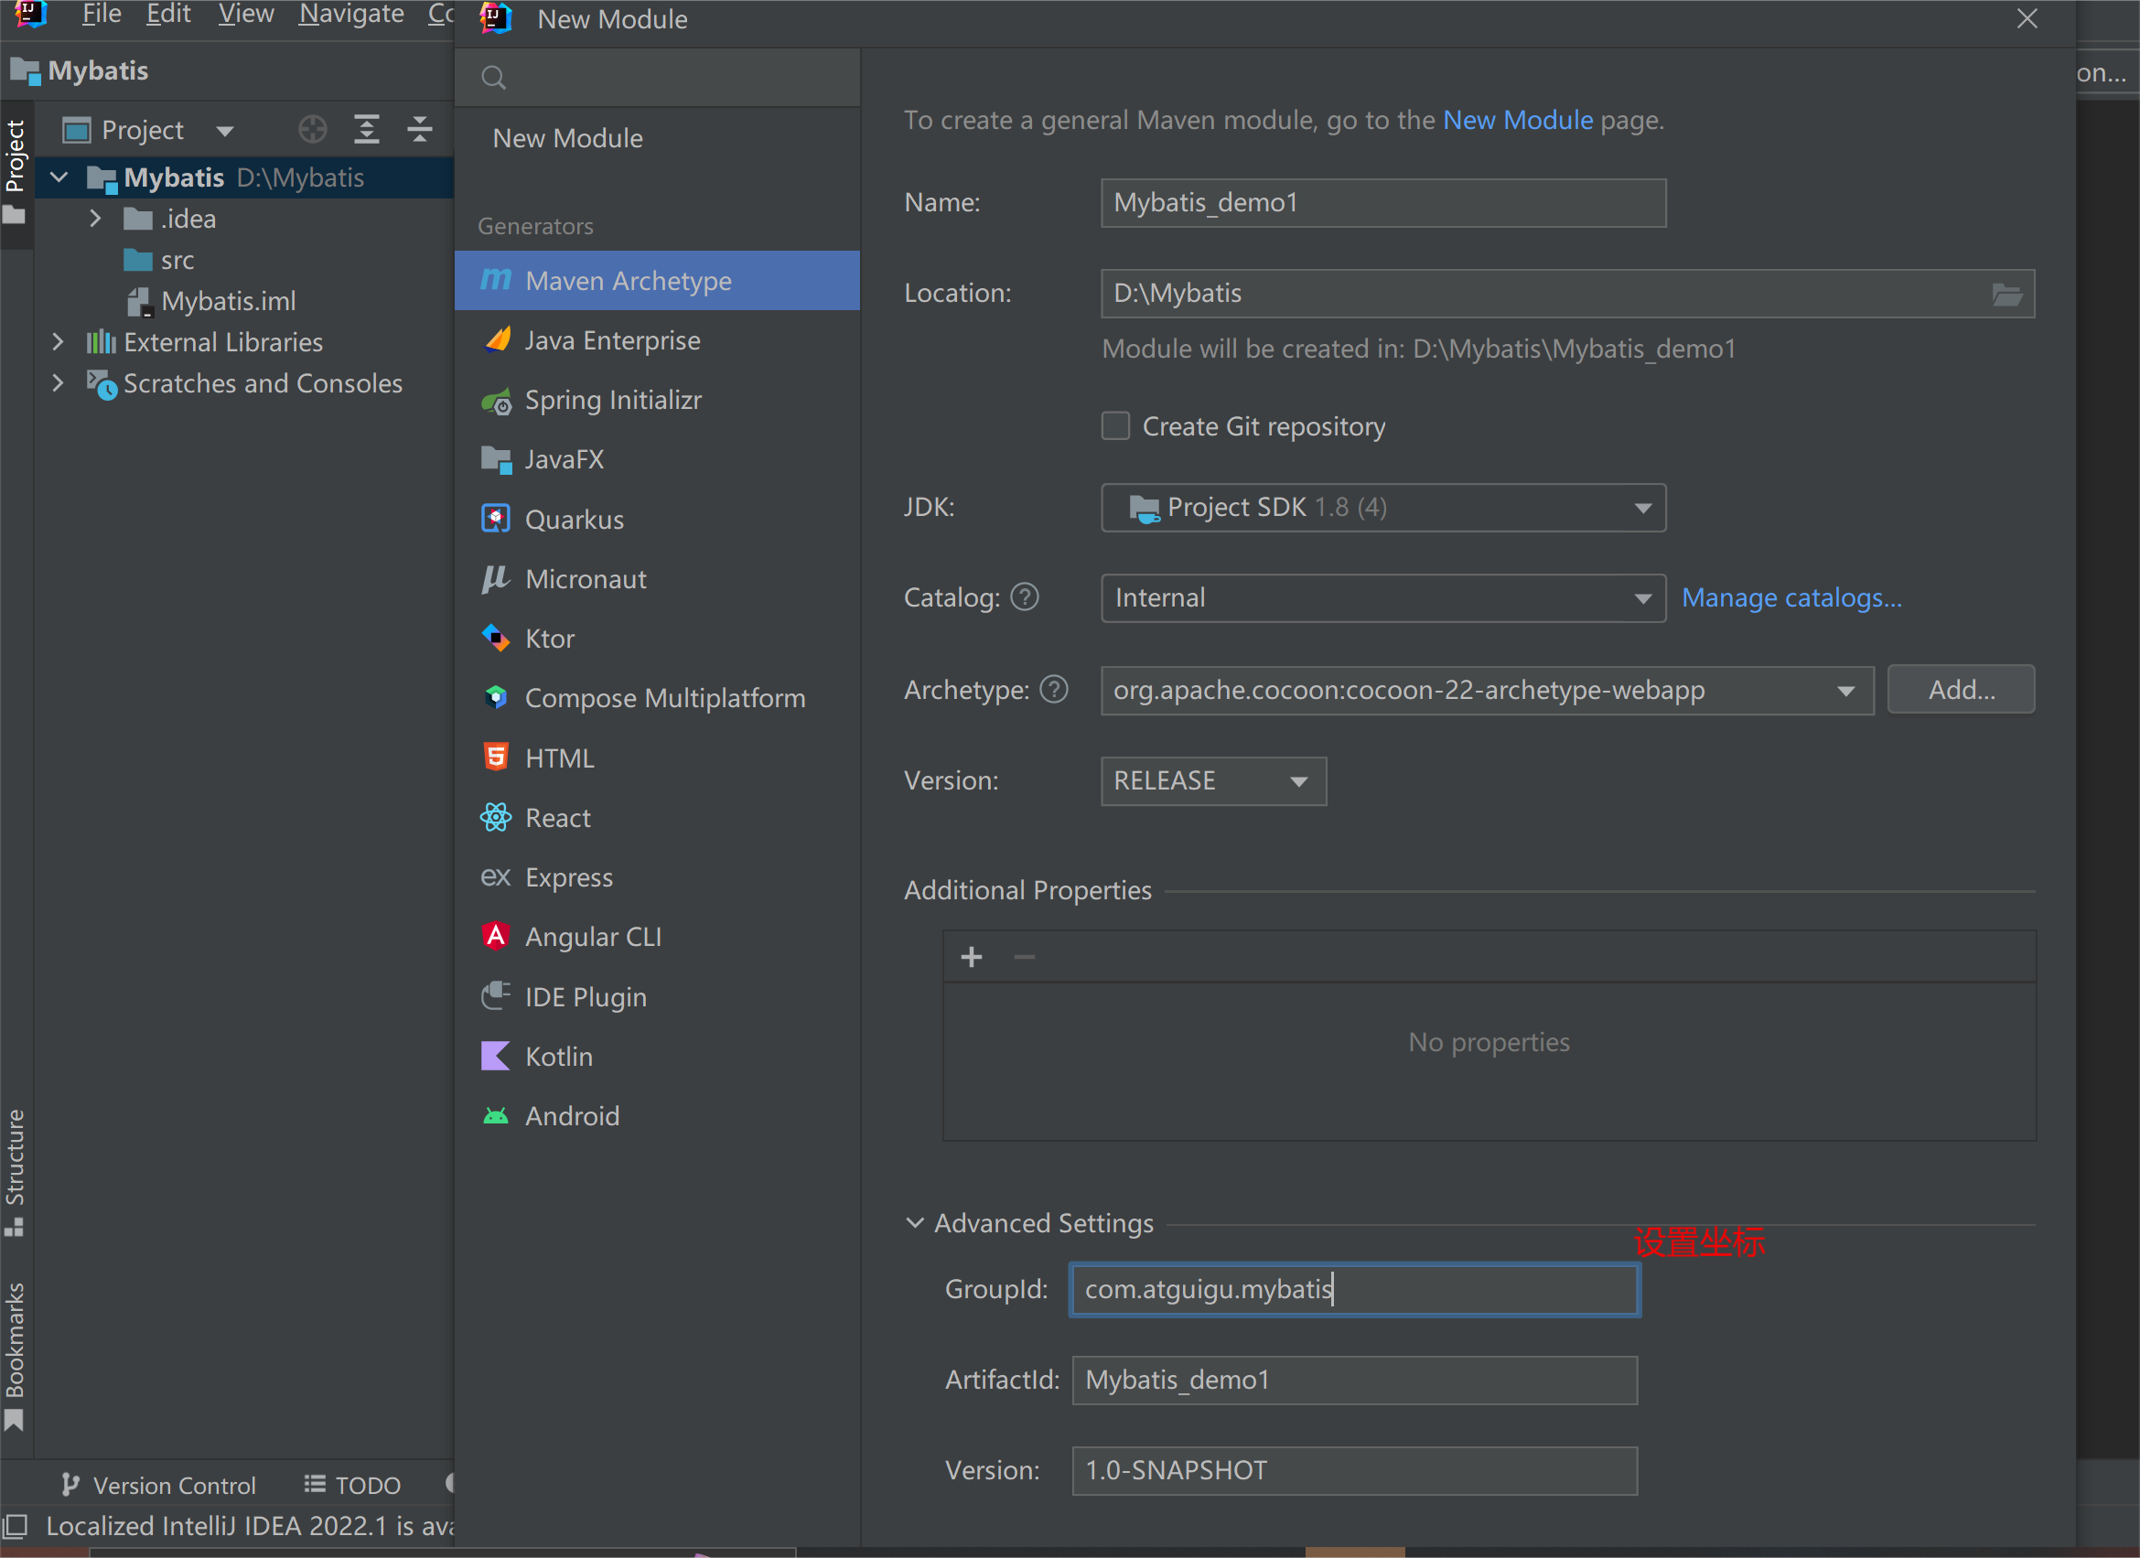The image size is (2140, 1558).
Task: Enable Create Git repository checkbox
Action: click(1115, 426)
